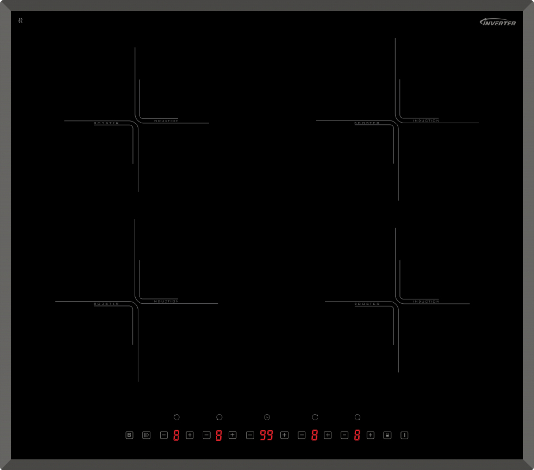Tap the clock timer icon
534x470 pixels.
[x=267, y=417]
